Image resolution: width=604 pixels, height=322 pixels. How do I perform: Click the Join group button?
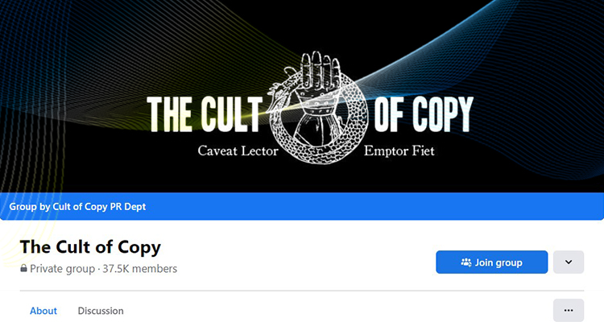(x=491, y=262)
